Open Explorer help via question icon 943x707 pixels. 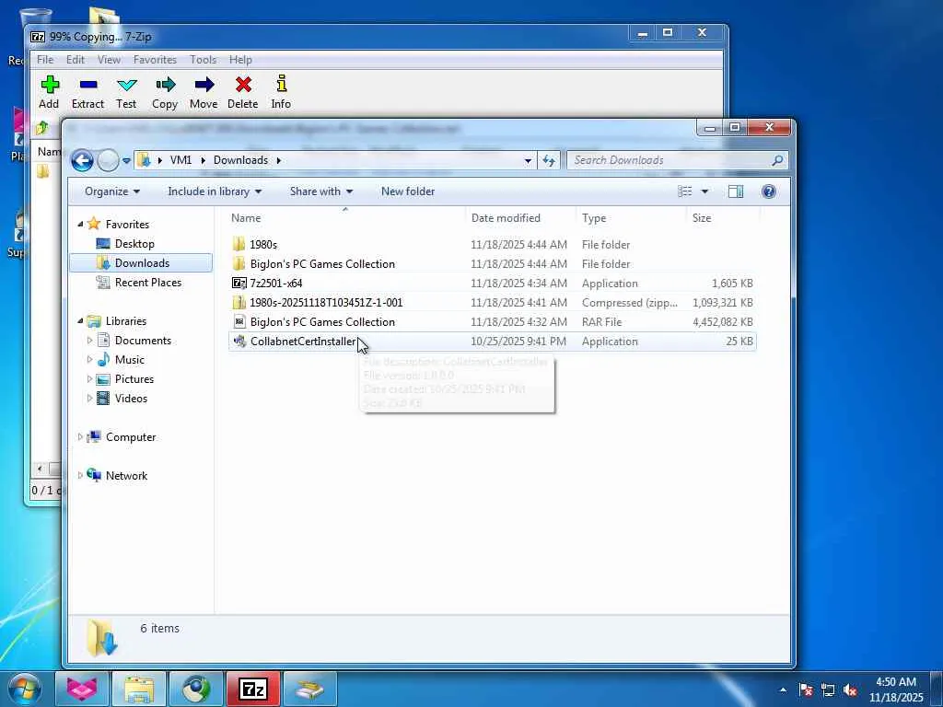(769, 191)
